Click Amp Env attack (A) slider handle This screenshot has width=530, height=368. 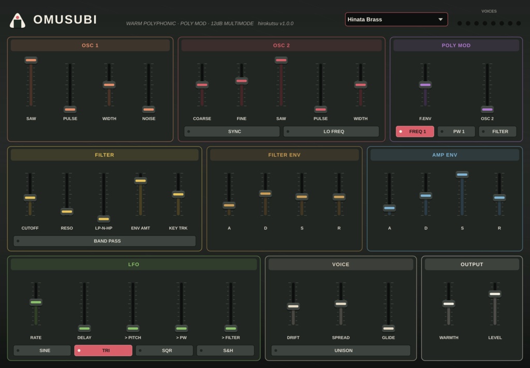click(x=389, y=208)
